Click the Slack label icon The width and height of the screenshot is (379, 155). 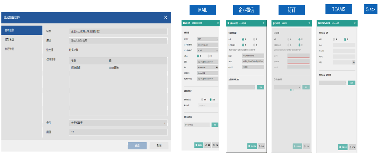click(371, 9)
